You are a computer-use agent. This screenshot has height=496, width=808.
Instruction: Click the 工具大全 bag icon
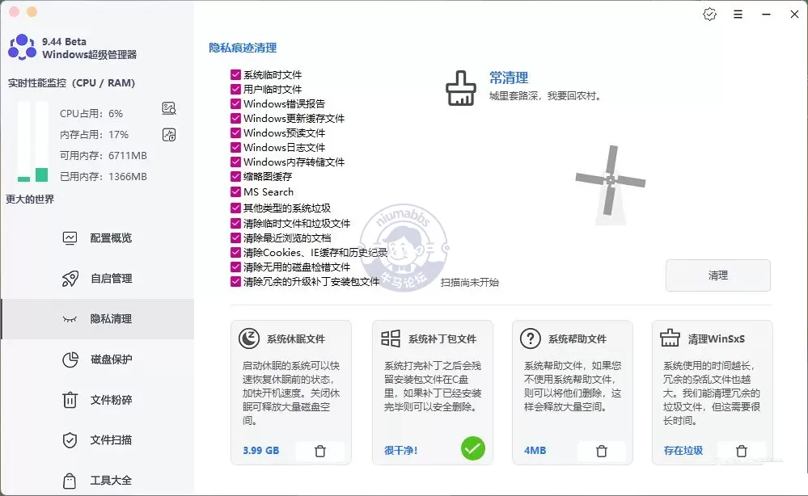[x=70, y=481]
